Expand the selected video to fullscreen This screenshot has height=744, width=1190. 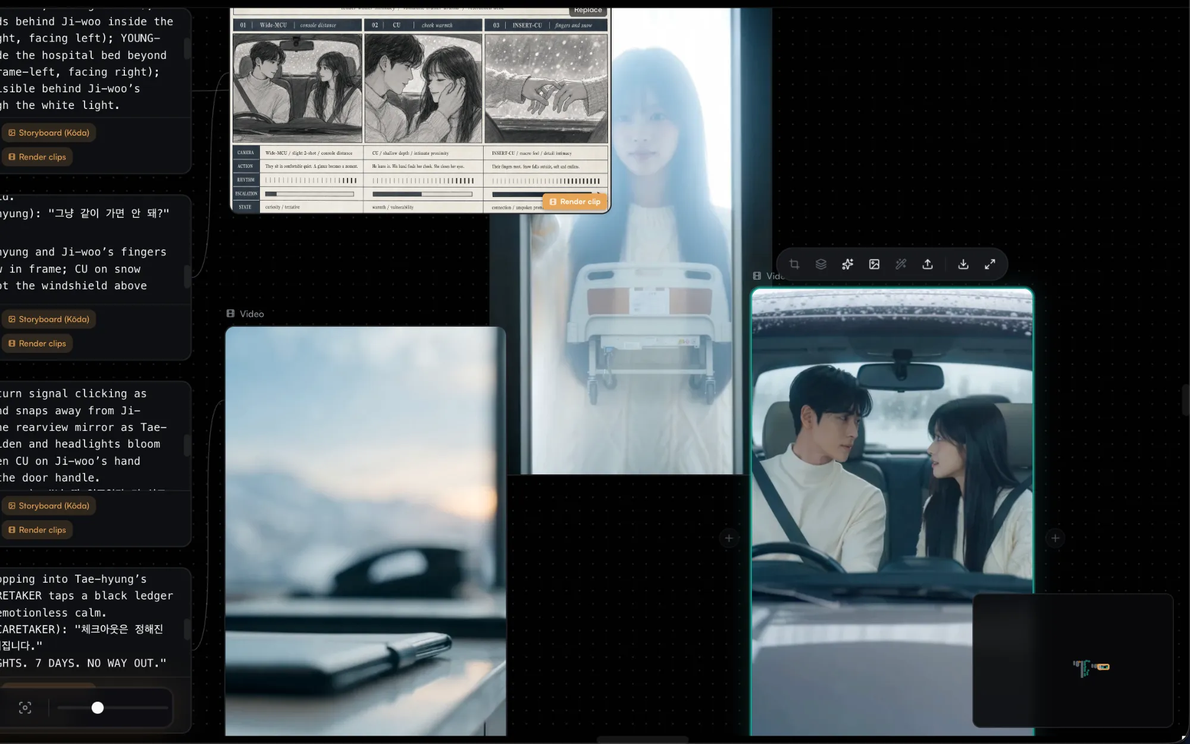point(990,264)
